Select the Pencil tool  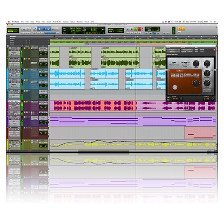[x=58, y=29]
